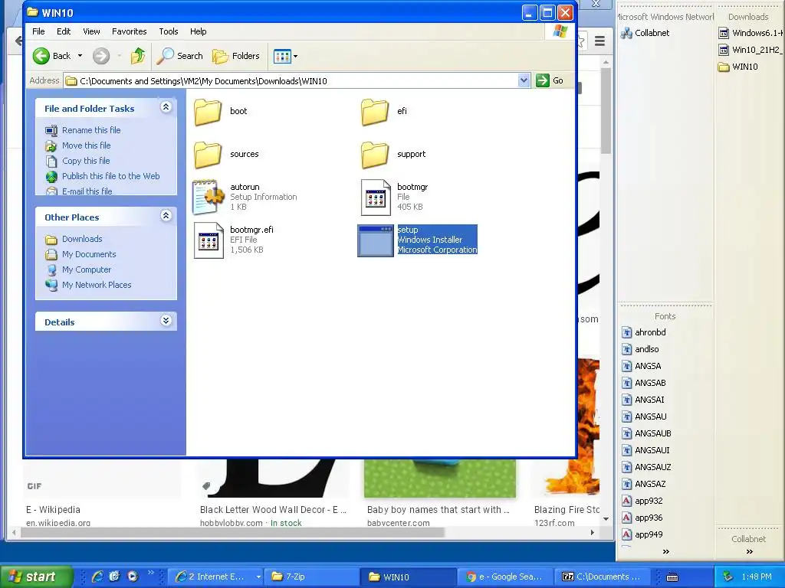Open Black Letter Wood Wall Decor result
The image size is (785, 588).
273,510
